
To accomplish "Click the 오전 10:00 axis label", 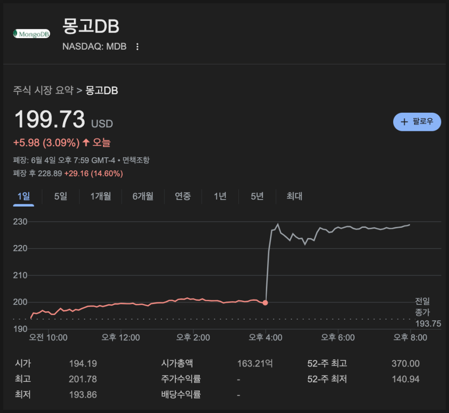I will 48,337.
